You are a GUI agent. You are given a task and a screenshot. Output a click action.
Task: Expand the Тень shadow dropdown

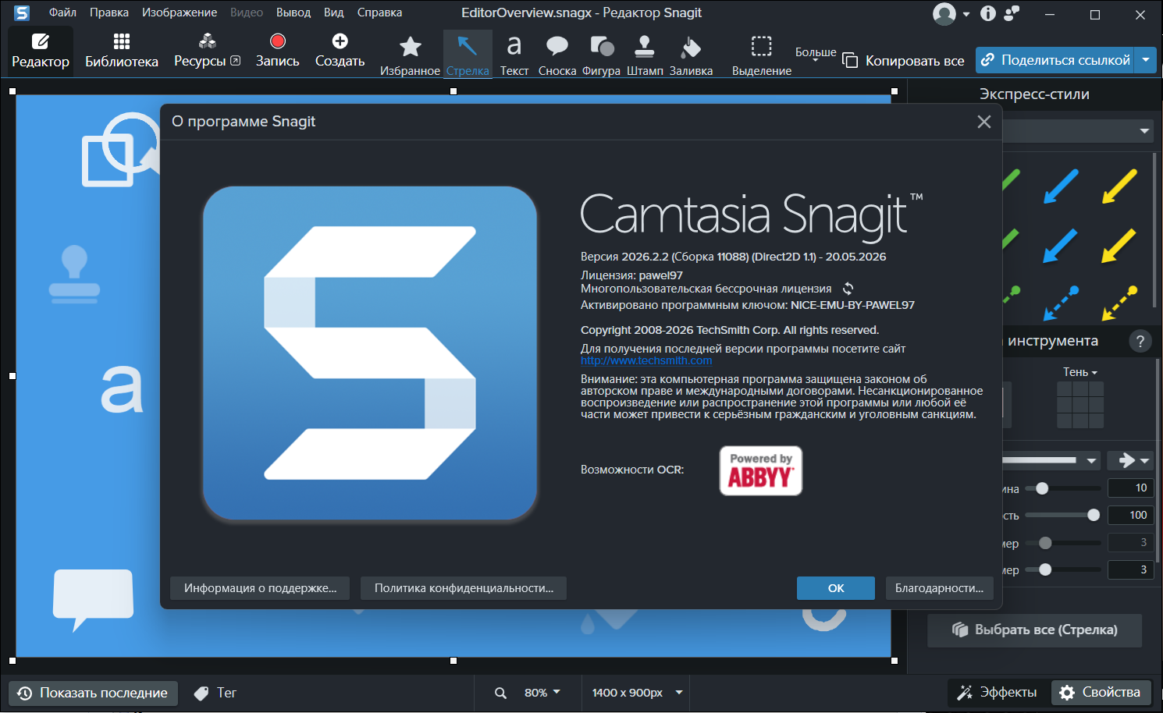click(x=1080, y=372)
